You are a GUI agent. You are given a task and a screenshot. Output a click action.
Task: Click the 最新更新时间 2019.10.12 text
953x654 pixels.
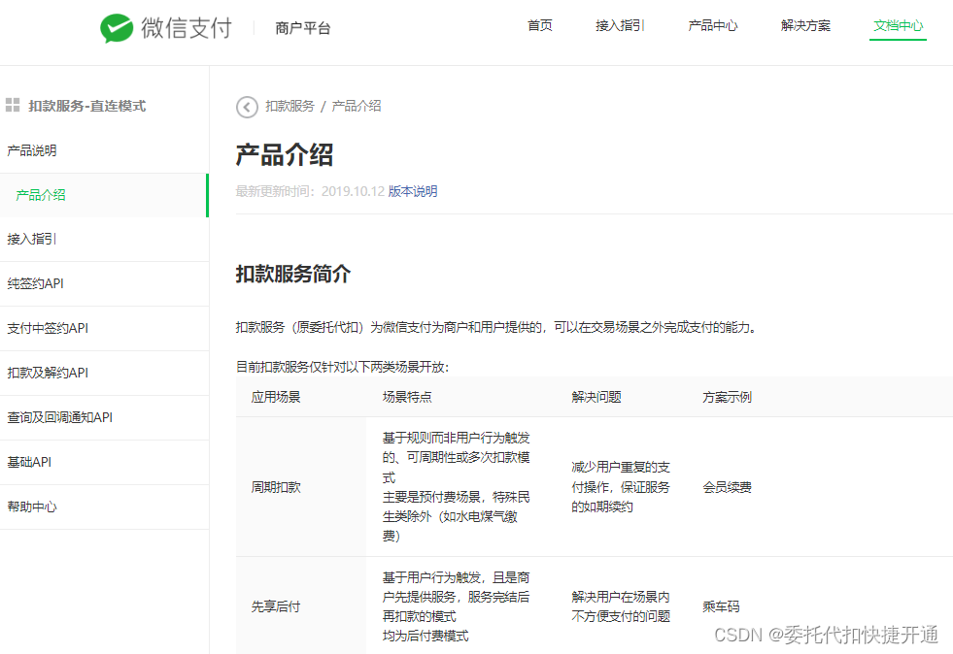coord(310,191)
